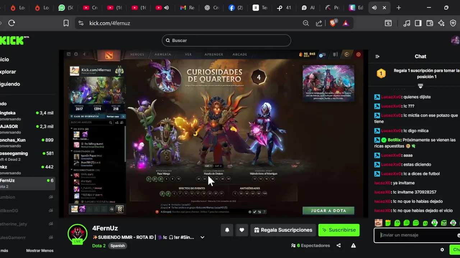Click the Kick logo to go home
The height and width of the screenshot is (258, 460).
coord(14,40)
